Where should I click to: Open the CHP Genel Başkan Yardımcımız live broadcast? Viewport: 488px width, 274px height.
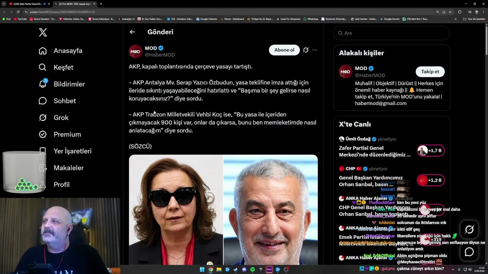(x=371, y=181)
